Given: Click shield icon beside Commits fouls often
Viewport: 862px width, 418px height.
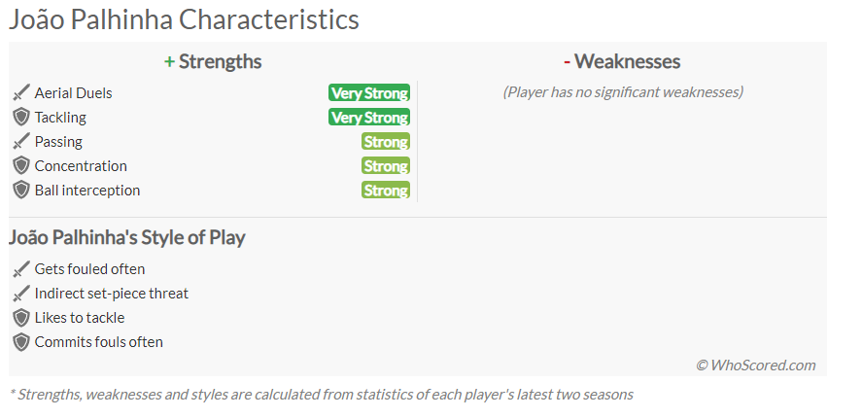Looking at the screenshot, I should pyautogui.click(x=20, y=341).
